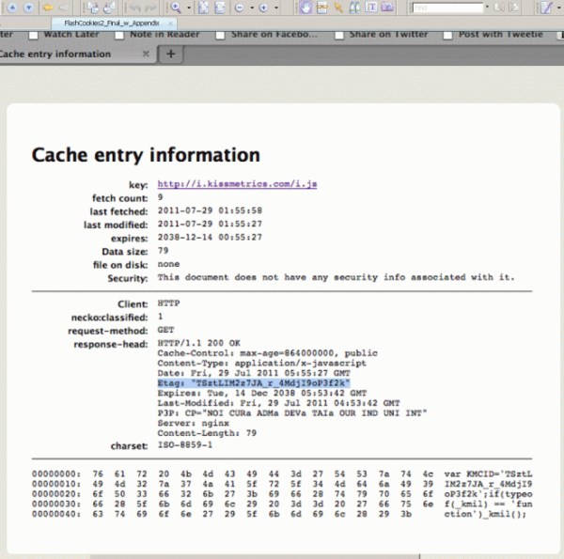Select the Hand pan tool

pyautogui.click(x=305, y=8)
